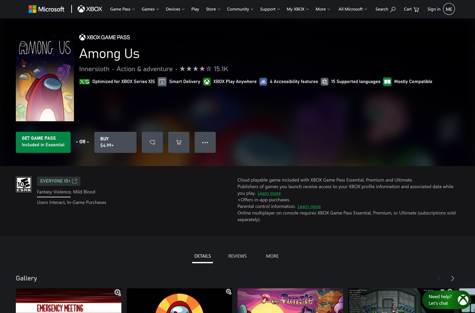475x313 pixels.
Task: Expand the More dropdown
Action: coord(323,9)
